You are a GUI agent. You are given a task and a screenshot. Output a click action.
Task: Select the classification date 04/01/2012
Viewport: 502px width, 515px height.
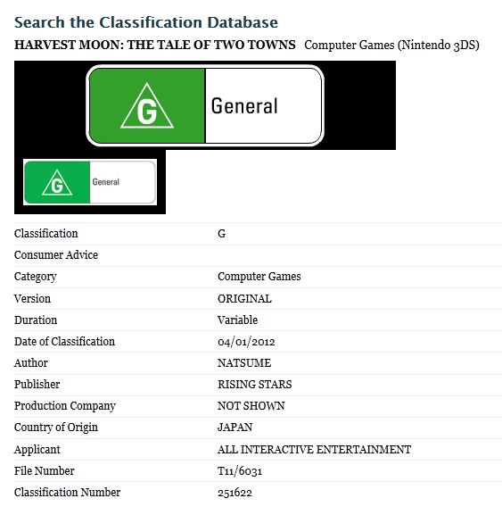coord(246,342)
